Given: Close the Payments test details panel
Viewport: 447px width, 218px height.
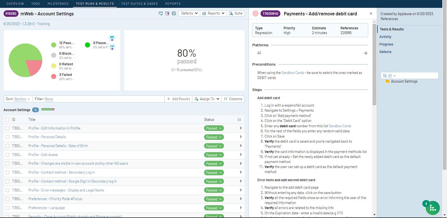Looking at the screenshot, I should point(371,13).
